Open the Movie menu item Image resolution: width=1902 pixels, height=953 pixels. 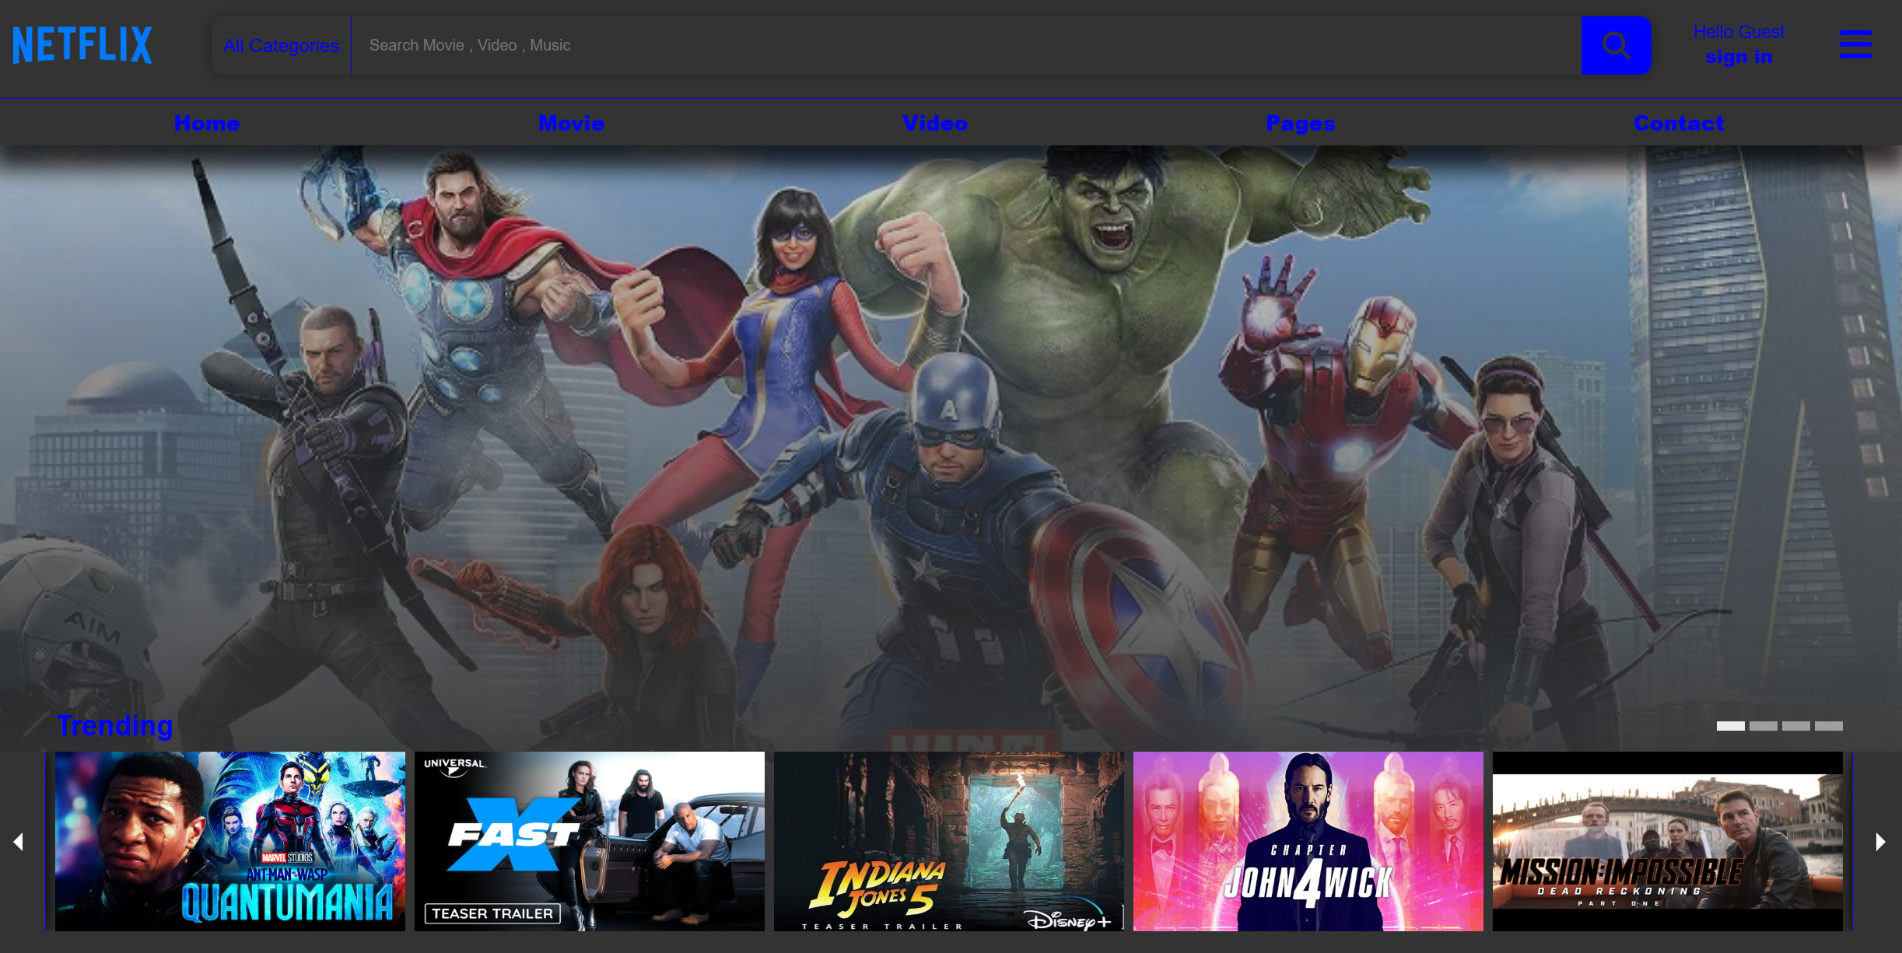571,123
